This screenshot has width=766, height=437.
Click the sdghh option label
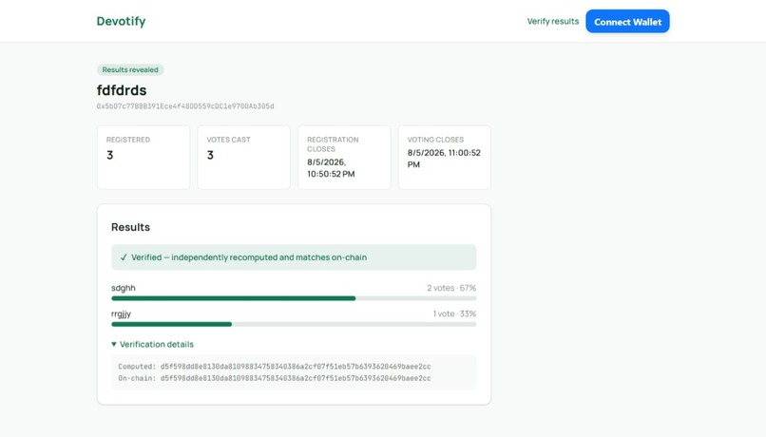[124, 288]
